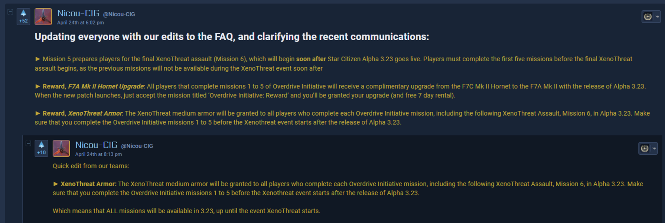Open the Nicou-CIG display name on the 6:02 pm post
665x223 pixels.
78,13
